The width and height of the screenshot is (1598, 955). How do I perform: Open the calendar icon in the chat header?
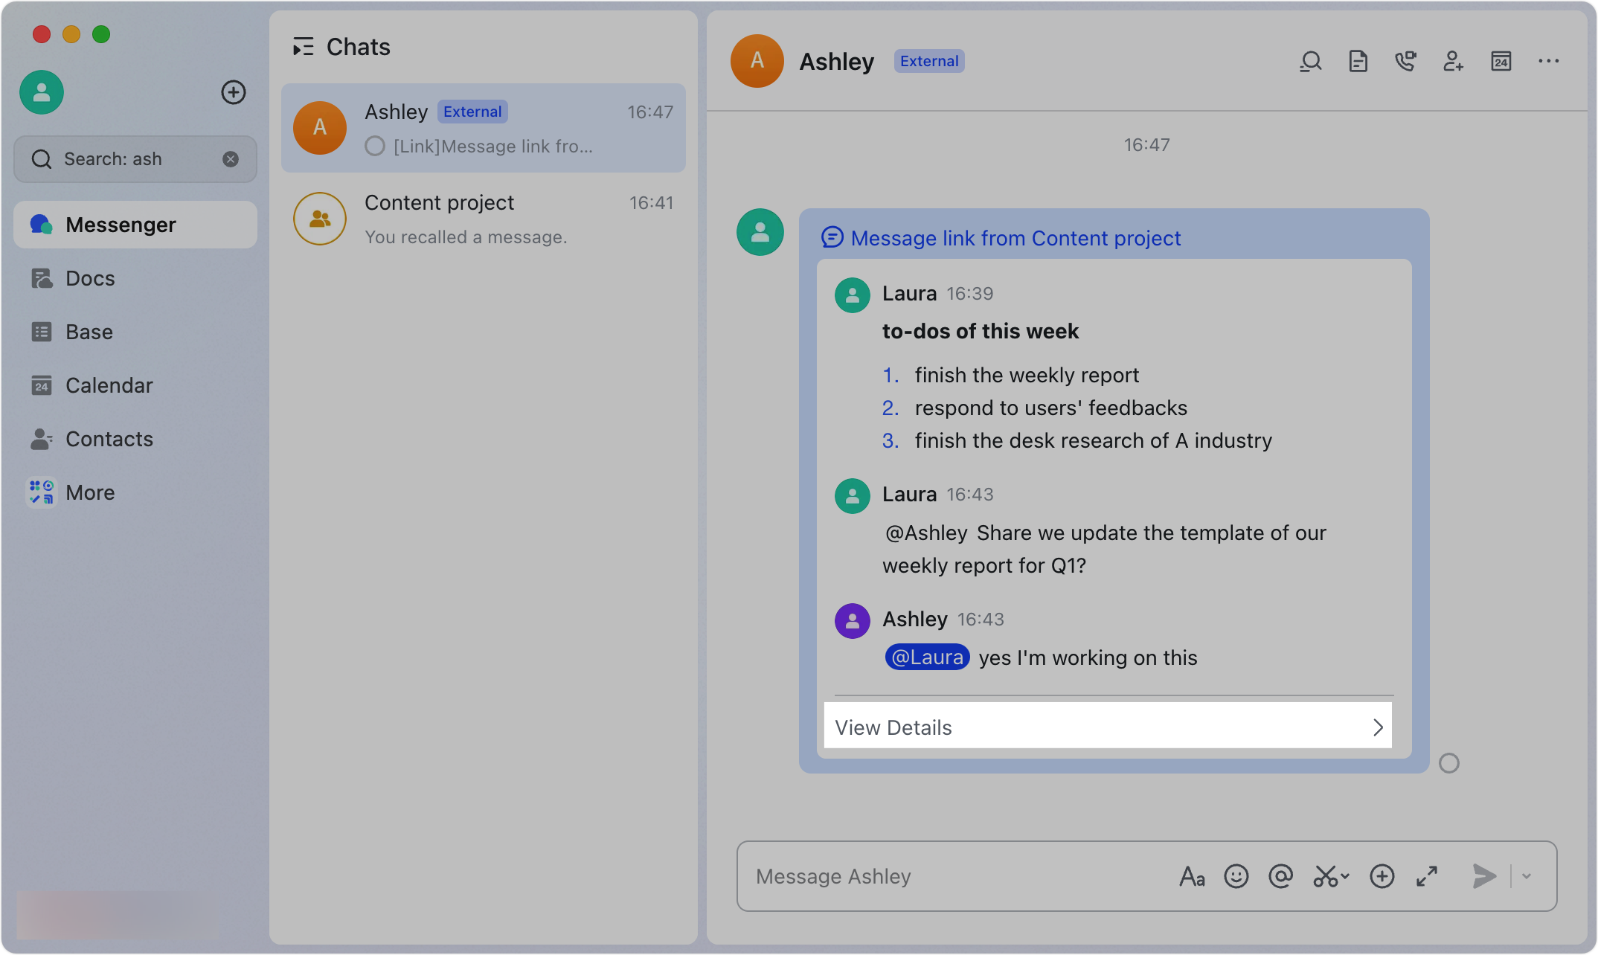[x=1501, y=61]
